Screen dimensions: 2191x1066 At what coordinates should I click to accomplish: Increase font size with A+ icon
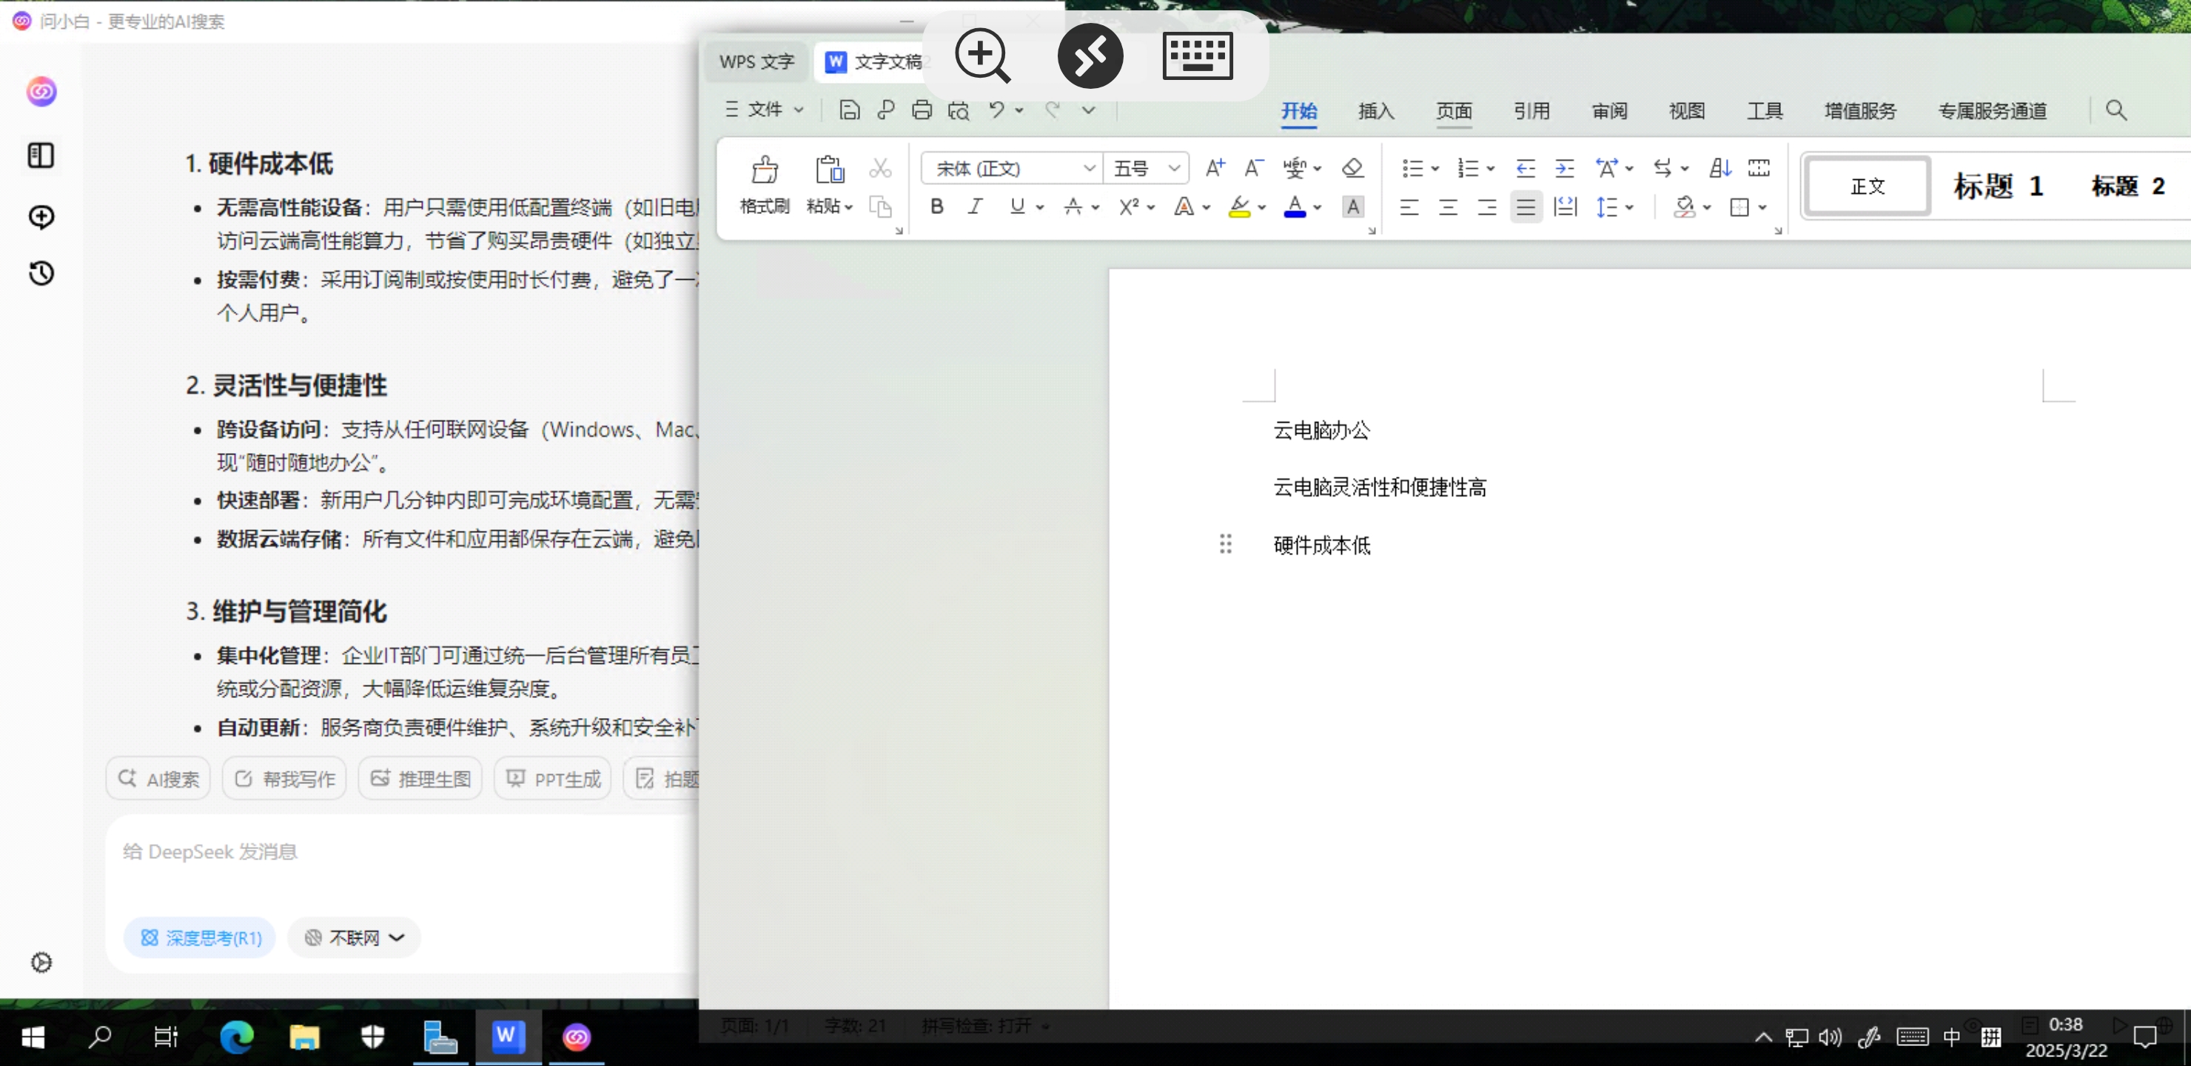pyautogui.click(x=1215, y=167)
